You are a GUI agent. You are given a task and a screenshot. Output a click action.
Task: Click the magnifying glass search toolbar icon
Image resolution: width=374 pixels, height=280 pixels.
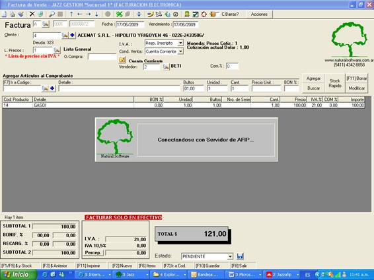[52, 14]
